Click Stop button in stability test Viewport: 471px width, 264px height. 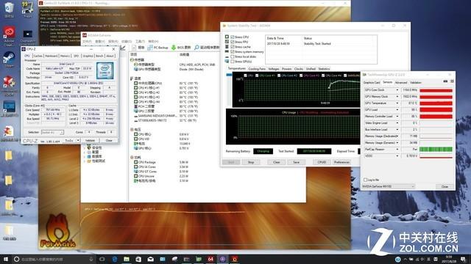[x=251, y=162]
